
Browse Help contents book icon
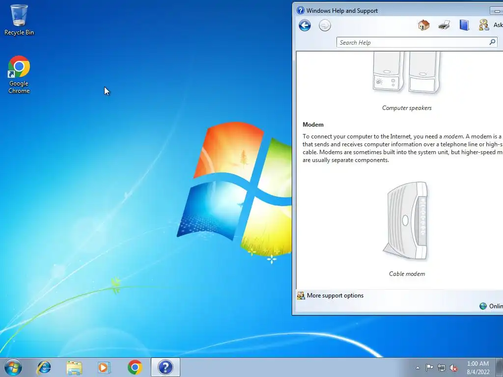click(x=464, y=25)
